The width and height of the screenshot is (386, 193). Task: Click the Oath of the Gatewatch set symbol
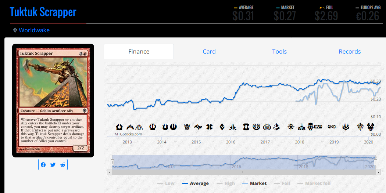(233, 127)
